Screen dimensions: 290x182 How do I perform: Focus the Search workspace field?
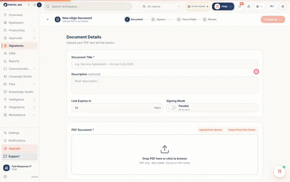coord(88,6)
